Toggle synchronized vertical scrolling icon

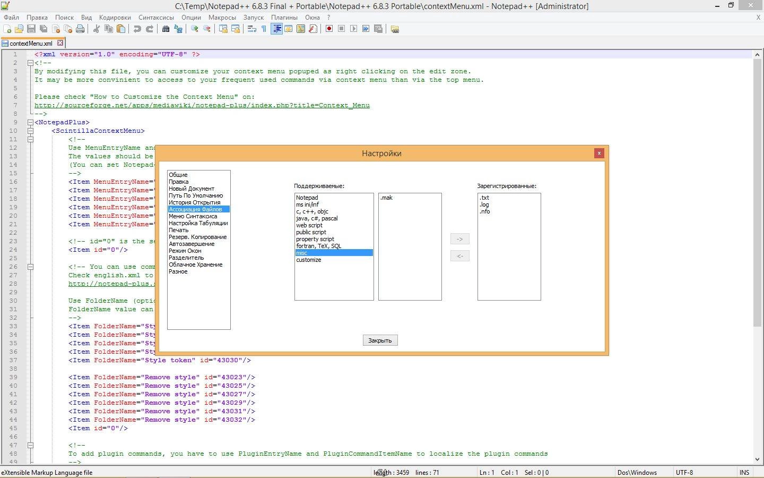(223, 29)
